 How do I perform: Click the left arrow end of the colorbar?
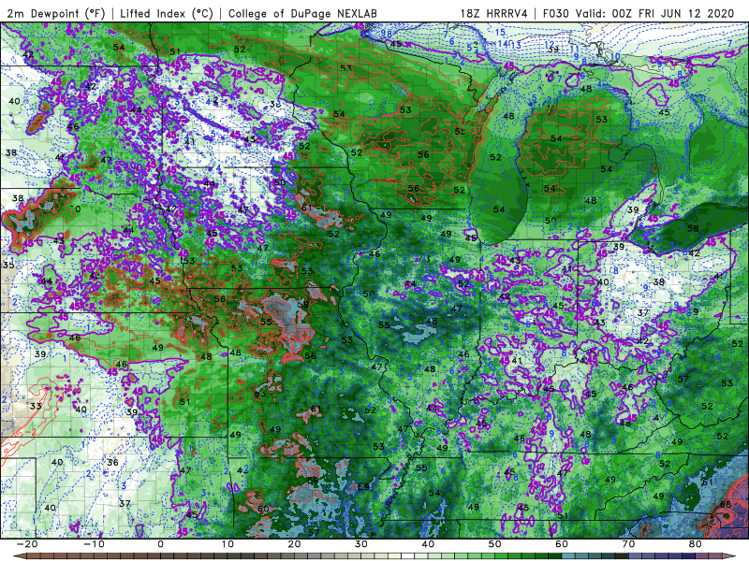tap(20, 555)
